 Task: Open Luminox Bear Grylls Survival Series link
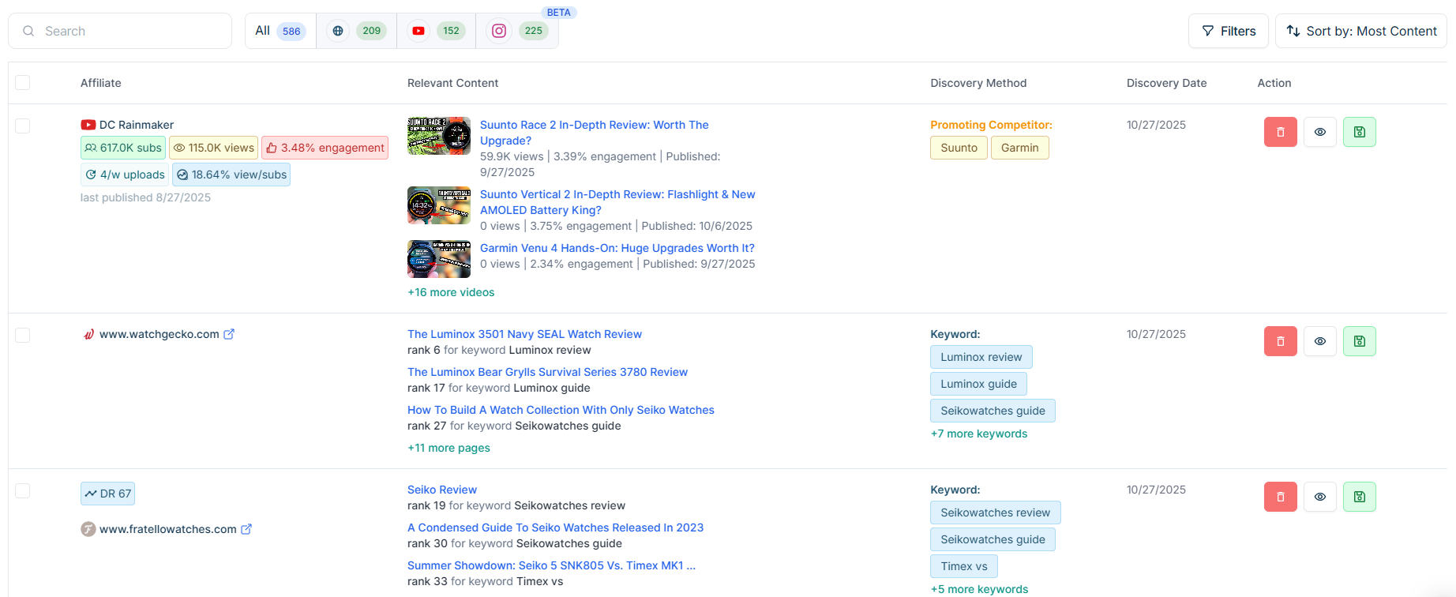click(x=547, y=372)
